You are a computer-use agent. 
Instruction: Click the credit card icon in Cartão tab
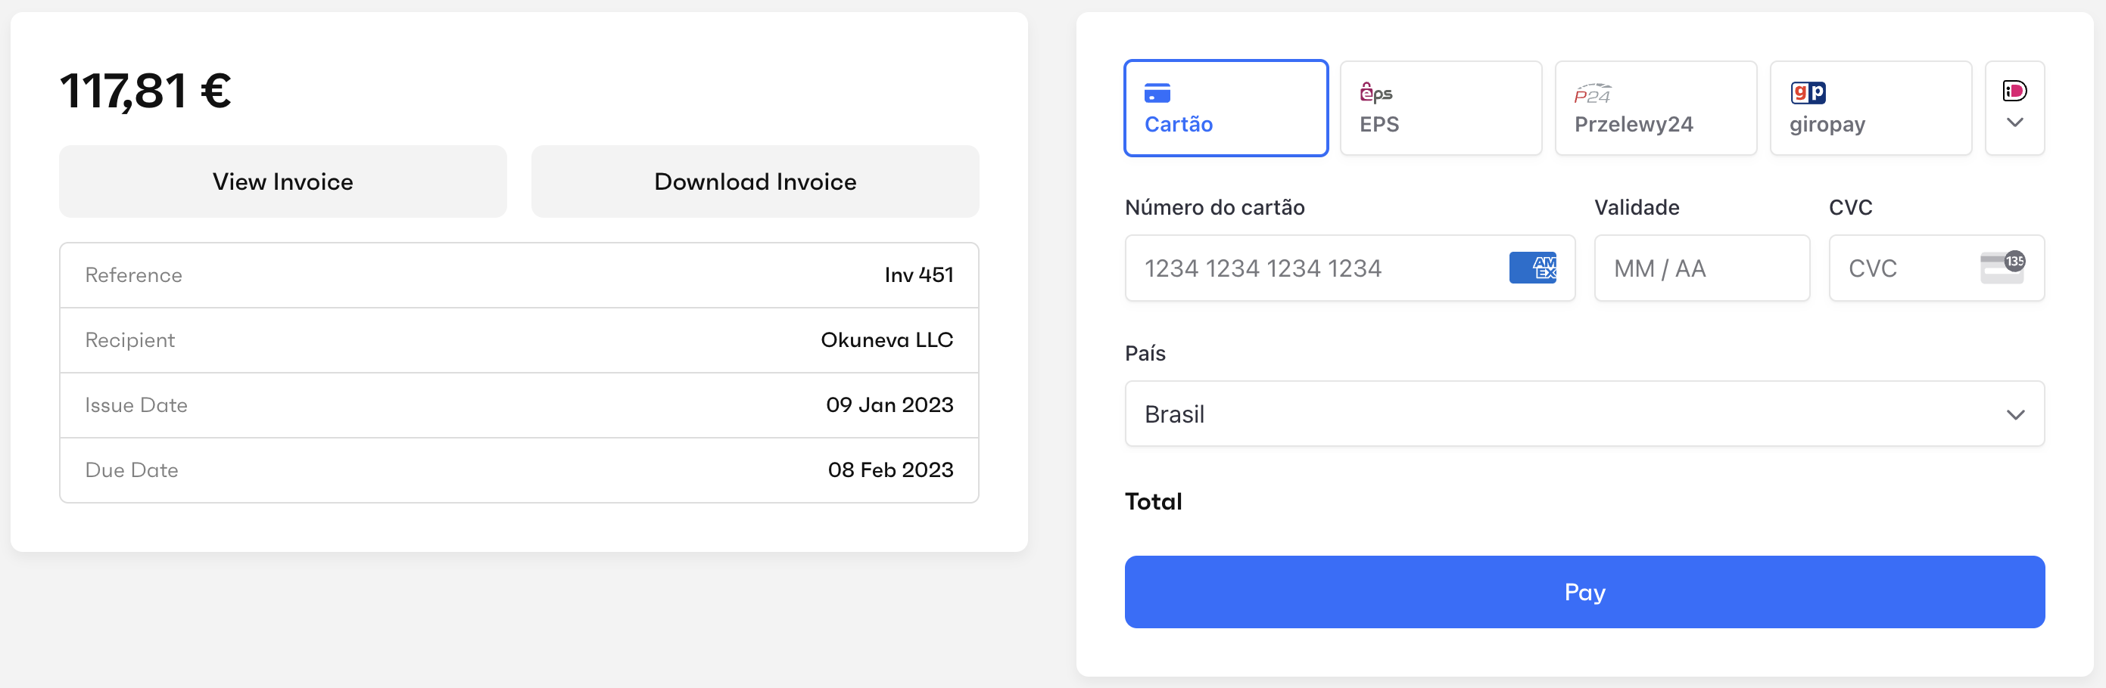coord(1157,93)
